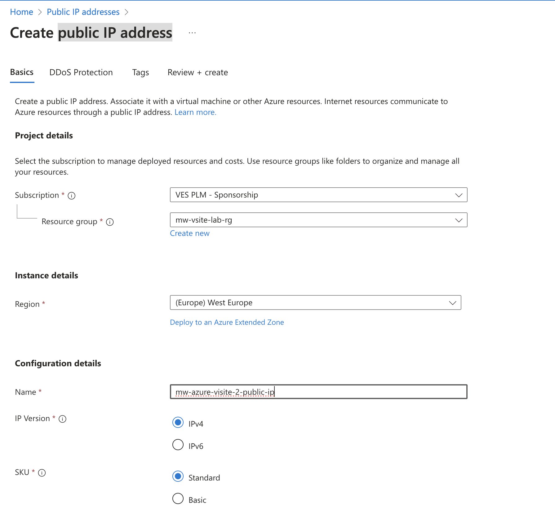The width and height of the screenshot is (555, 522).
Task: Click the Resource group info icon
Action: click(x=110, y=222)
